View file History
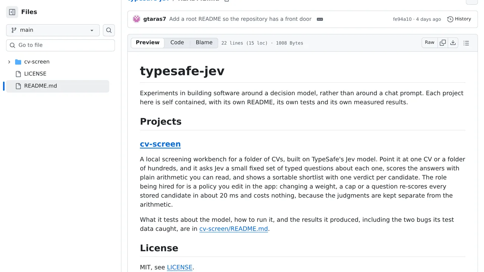 click(x=459, y=19)
